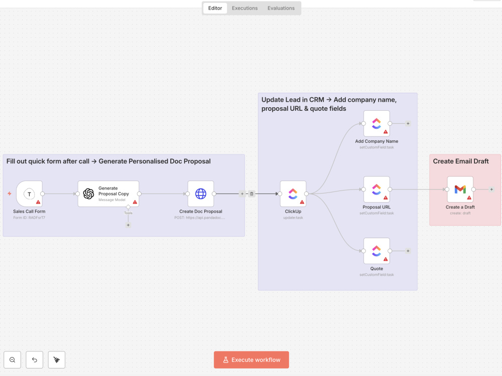Open the Create Doc Proposal HTTP node
This screenshot has height=376, width=502.
(x=201, y=194)
